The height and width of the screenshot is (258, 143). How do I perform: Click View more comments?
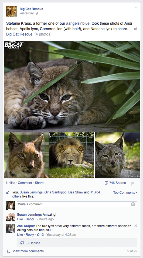28,251
